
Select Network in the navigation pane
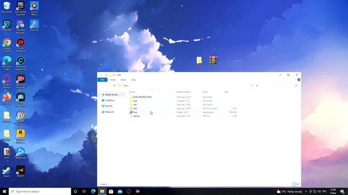coord(109,112)
